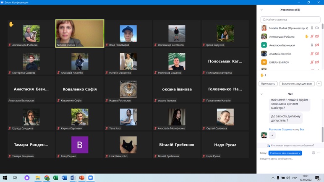This screenshot has width=324, height=182.
Task: Toggle video icon for Александра Рыбалка in list
Action: (x=317, y=36)
